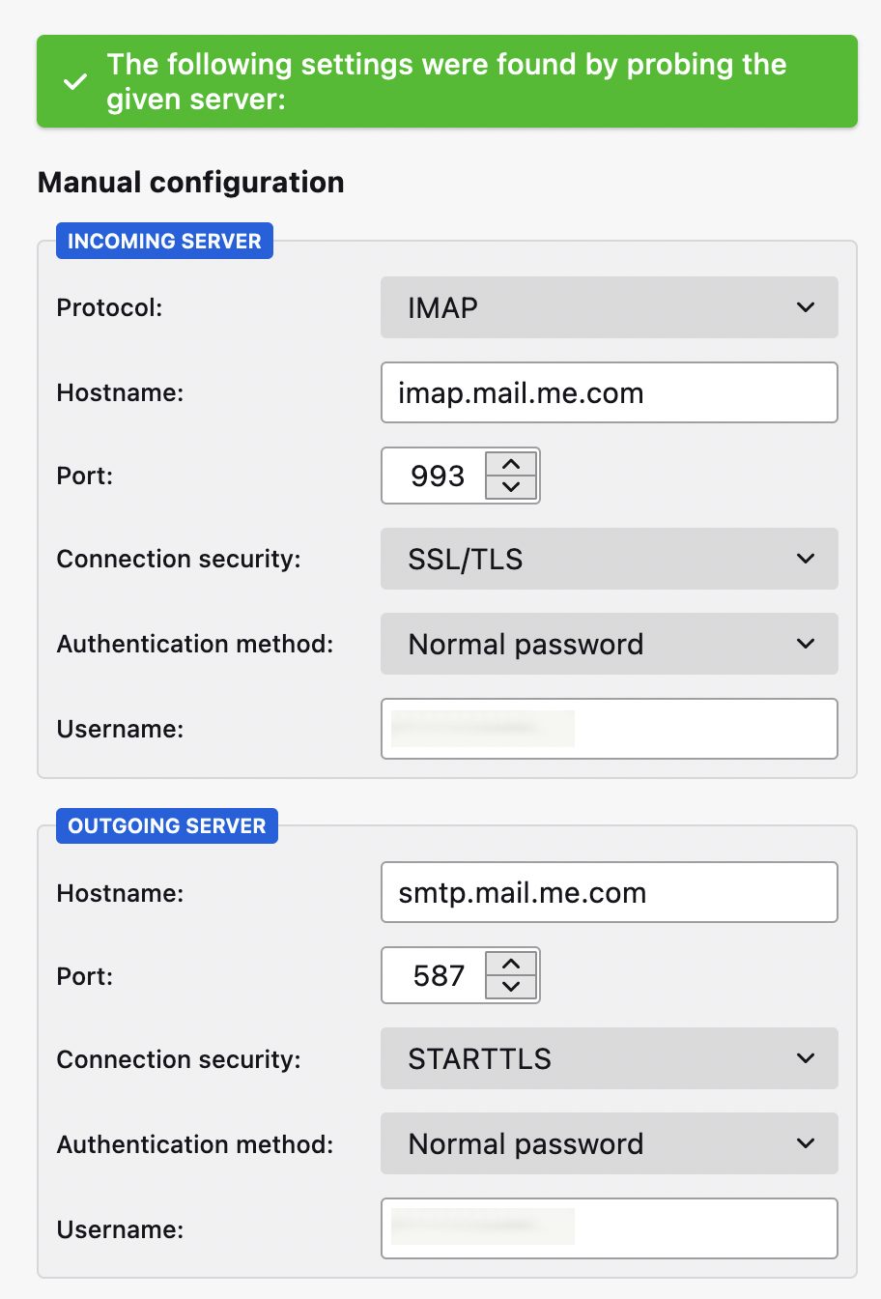Click the INCOMING SERVER section label
881x1299 pixels.
(x=164, y=241)
